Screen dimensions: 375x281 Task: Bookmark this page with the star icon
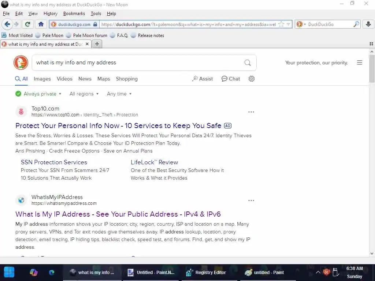click(281, 24)
